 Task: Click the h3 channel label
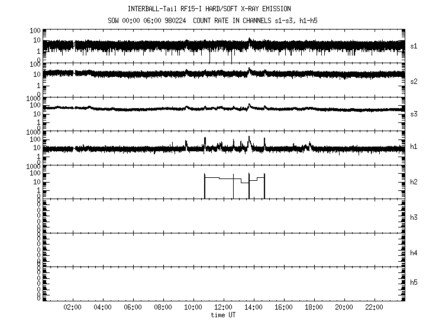click(x=414, y=217)
